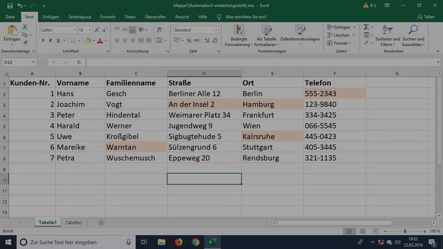
Task: Open the Tabelle2 sheet tab
Action: (x=73, y=222)
